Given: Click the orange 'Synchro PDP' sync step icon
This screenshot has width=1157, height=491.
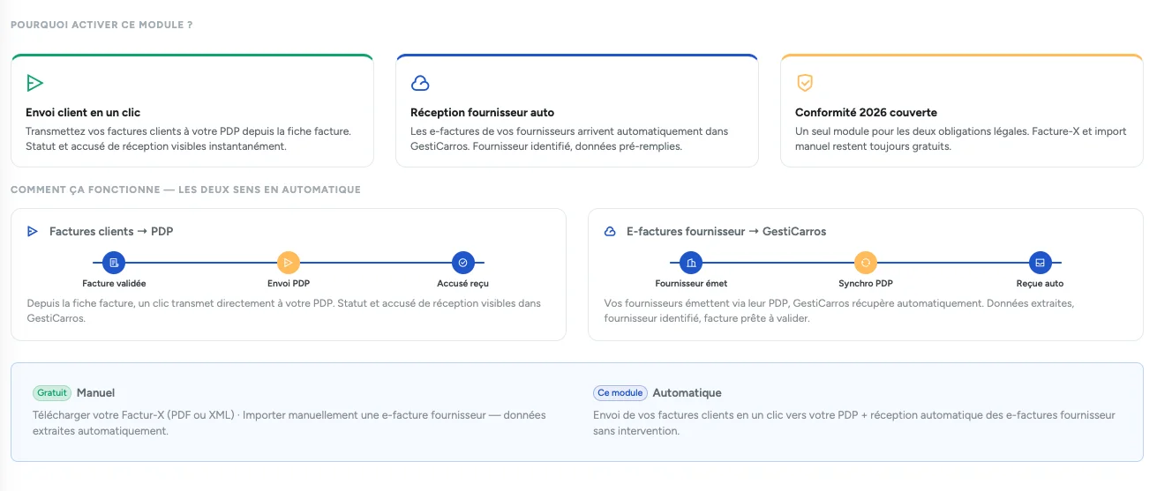Looking at the screenshot, I should pos(866,263).
